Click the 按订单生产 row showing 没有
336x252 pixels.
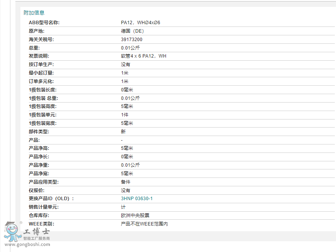[125, 64]
